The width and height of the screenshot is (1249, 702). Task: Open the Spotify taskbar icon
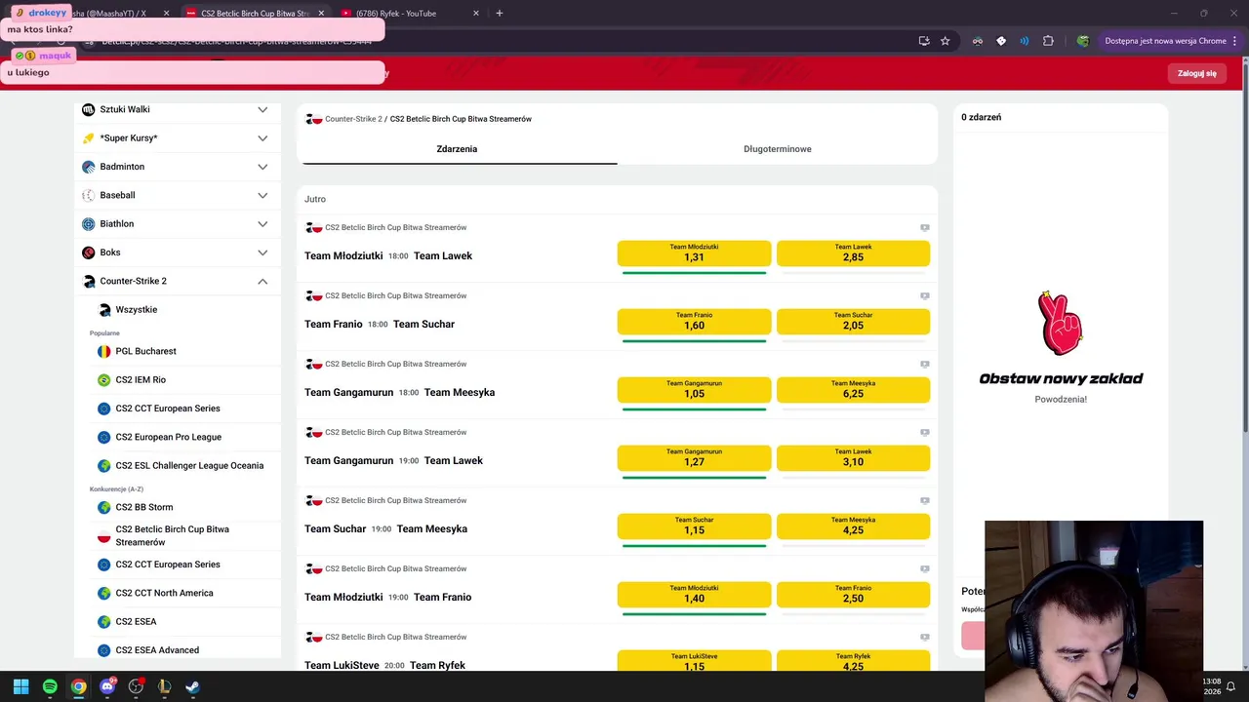pyautogui.click(x=50, y=686)
